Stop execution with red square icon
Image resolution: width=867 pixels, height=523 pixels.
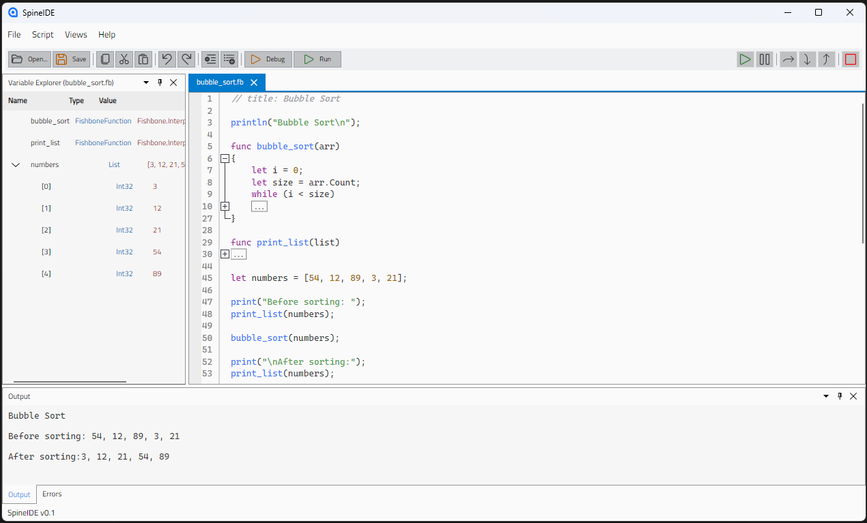tap(850, 59)
